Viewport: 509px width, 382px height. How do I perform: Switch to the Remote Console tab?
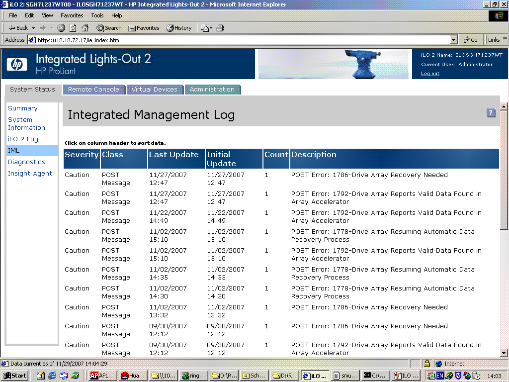tap(93, 90)
